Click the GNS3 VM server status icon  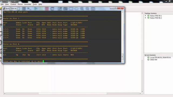148,60
